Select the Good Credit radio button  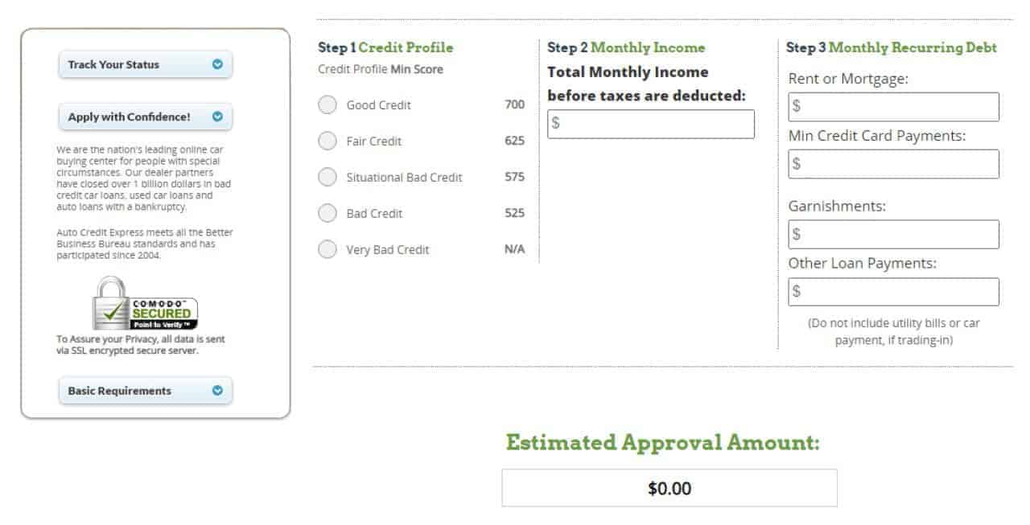tap(328, 105)
